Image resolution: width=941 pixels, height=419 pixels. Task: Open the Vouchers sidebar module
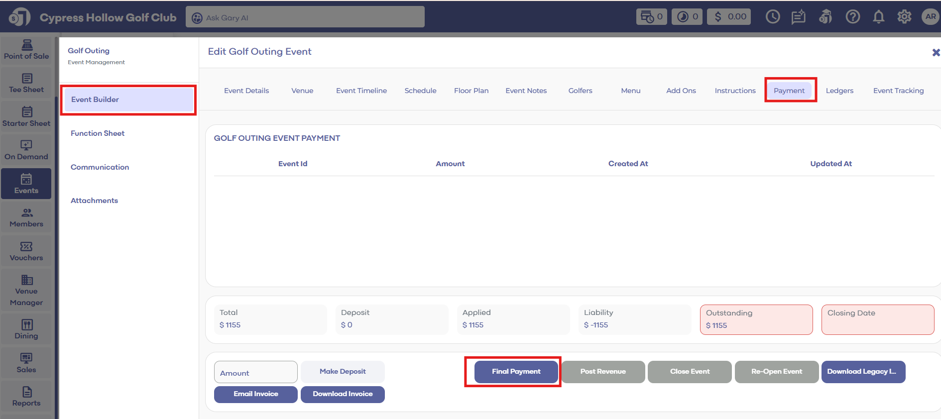click(x=26, y=251)
